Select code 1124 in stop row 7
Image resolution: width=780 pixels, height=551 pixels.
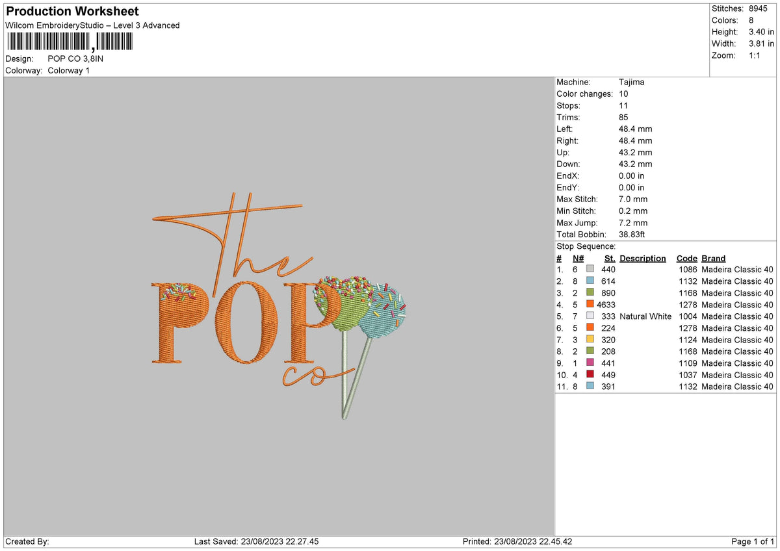point(687,340)
